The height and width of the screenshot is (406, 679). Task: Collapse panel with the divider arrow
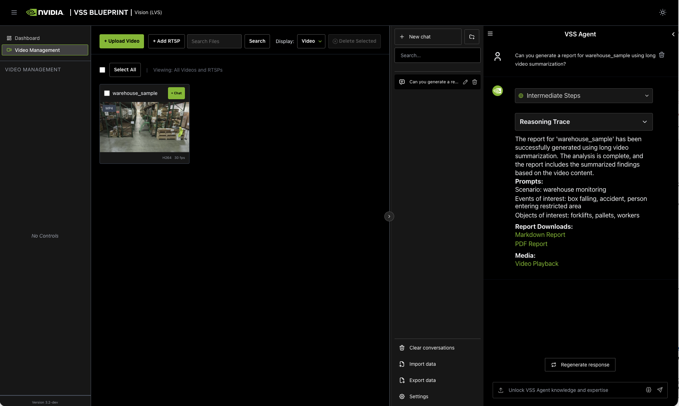point(389,216)
